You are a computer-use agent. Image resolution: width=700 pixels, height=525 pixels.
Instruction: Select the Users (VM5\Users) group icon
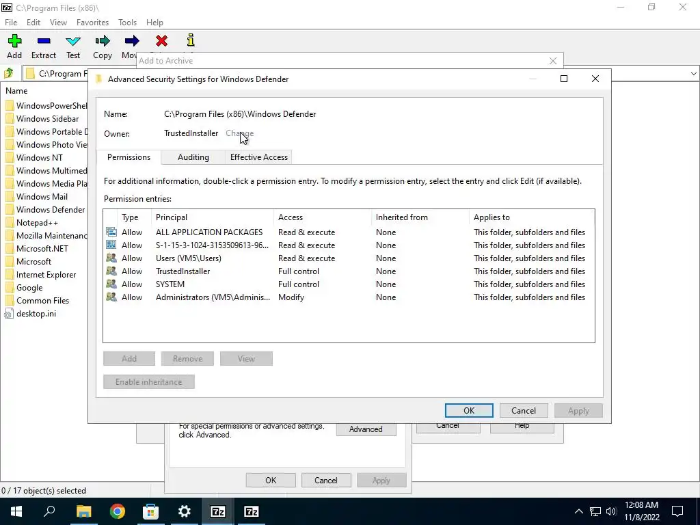[x=111, y=258]
